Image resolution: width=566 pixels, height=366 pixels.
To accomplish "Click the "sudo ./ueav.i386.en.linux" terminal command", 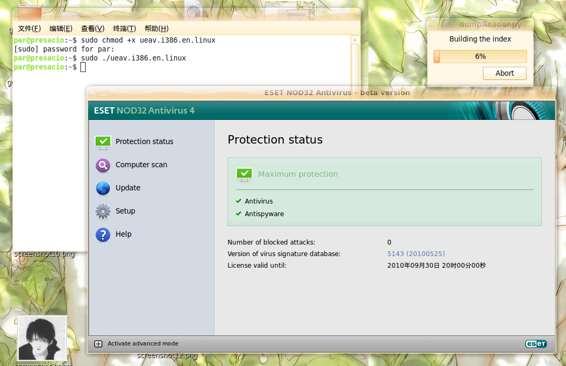I will pos(133,58).
